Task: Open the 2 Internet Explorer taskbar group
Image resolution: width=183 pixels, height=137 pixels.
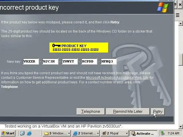Action: point(86,133)
